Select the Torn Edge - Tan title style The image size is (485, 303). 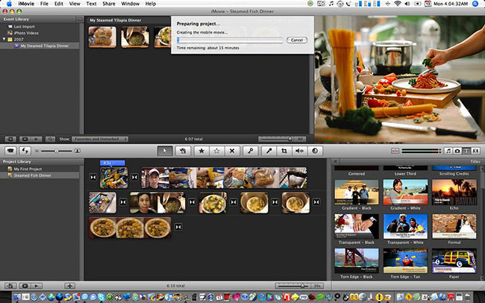405,260
